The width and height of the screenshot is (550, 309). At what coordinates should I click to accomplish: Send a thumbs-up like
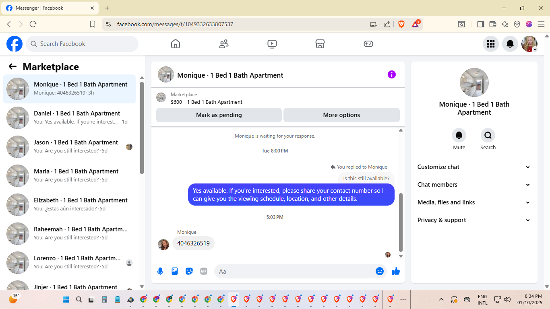(x=396, y=271)
